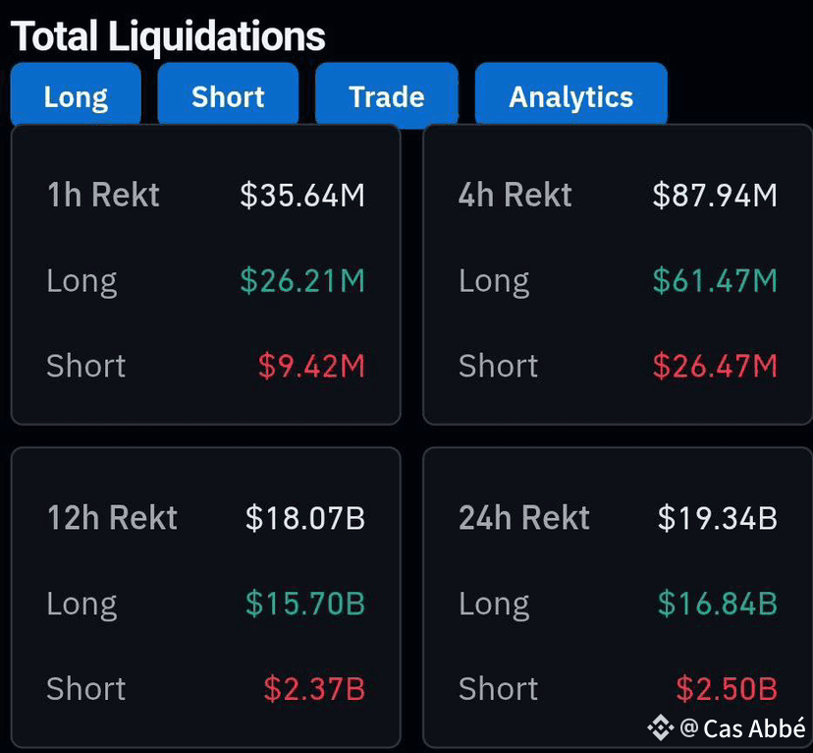Click the Total Liquidations heading
The width and height of the screenshot is (813, 753).
click(168, 36)
